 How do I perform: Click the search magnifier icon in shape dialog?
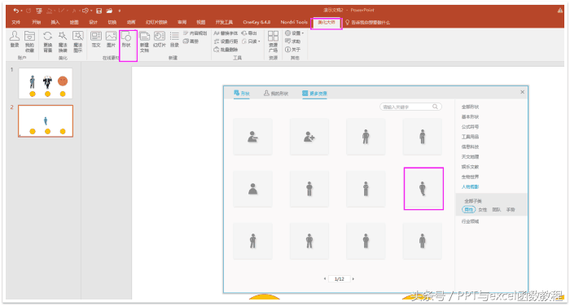pos(435,107)
